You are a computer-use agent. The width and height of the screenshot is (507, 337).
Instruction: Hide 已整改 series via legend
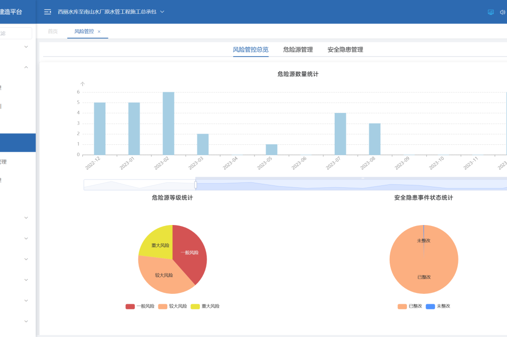click(x=409, y=306)
